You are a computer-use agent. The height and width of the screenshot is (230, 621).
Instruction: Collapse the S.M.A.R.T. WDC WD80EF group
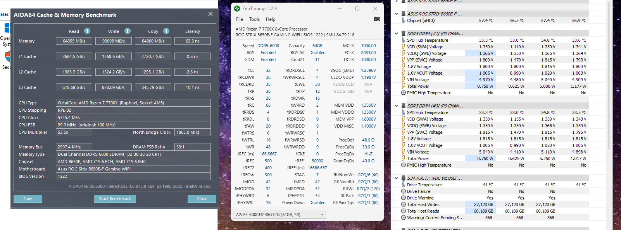tap(396, 178)
